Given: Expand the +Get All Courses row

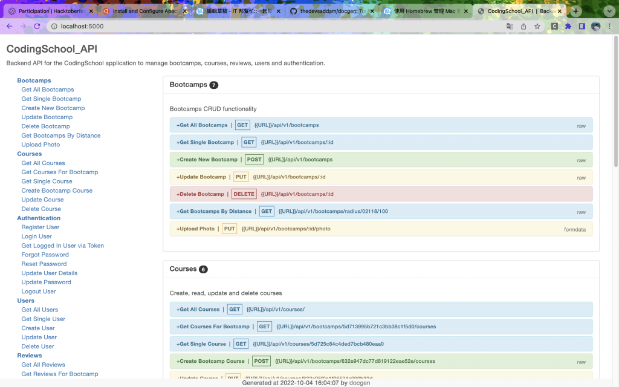Looking at the screenshot, I should click(381, 309).
